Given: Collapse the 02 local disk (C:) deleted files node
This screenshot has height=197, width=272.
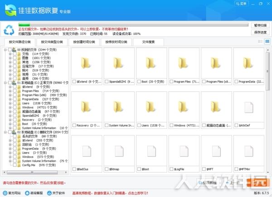Looking at the screenshot, I should [x=5, y=132].
